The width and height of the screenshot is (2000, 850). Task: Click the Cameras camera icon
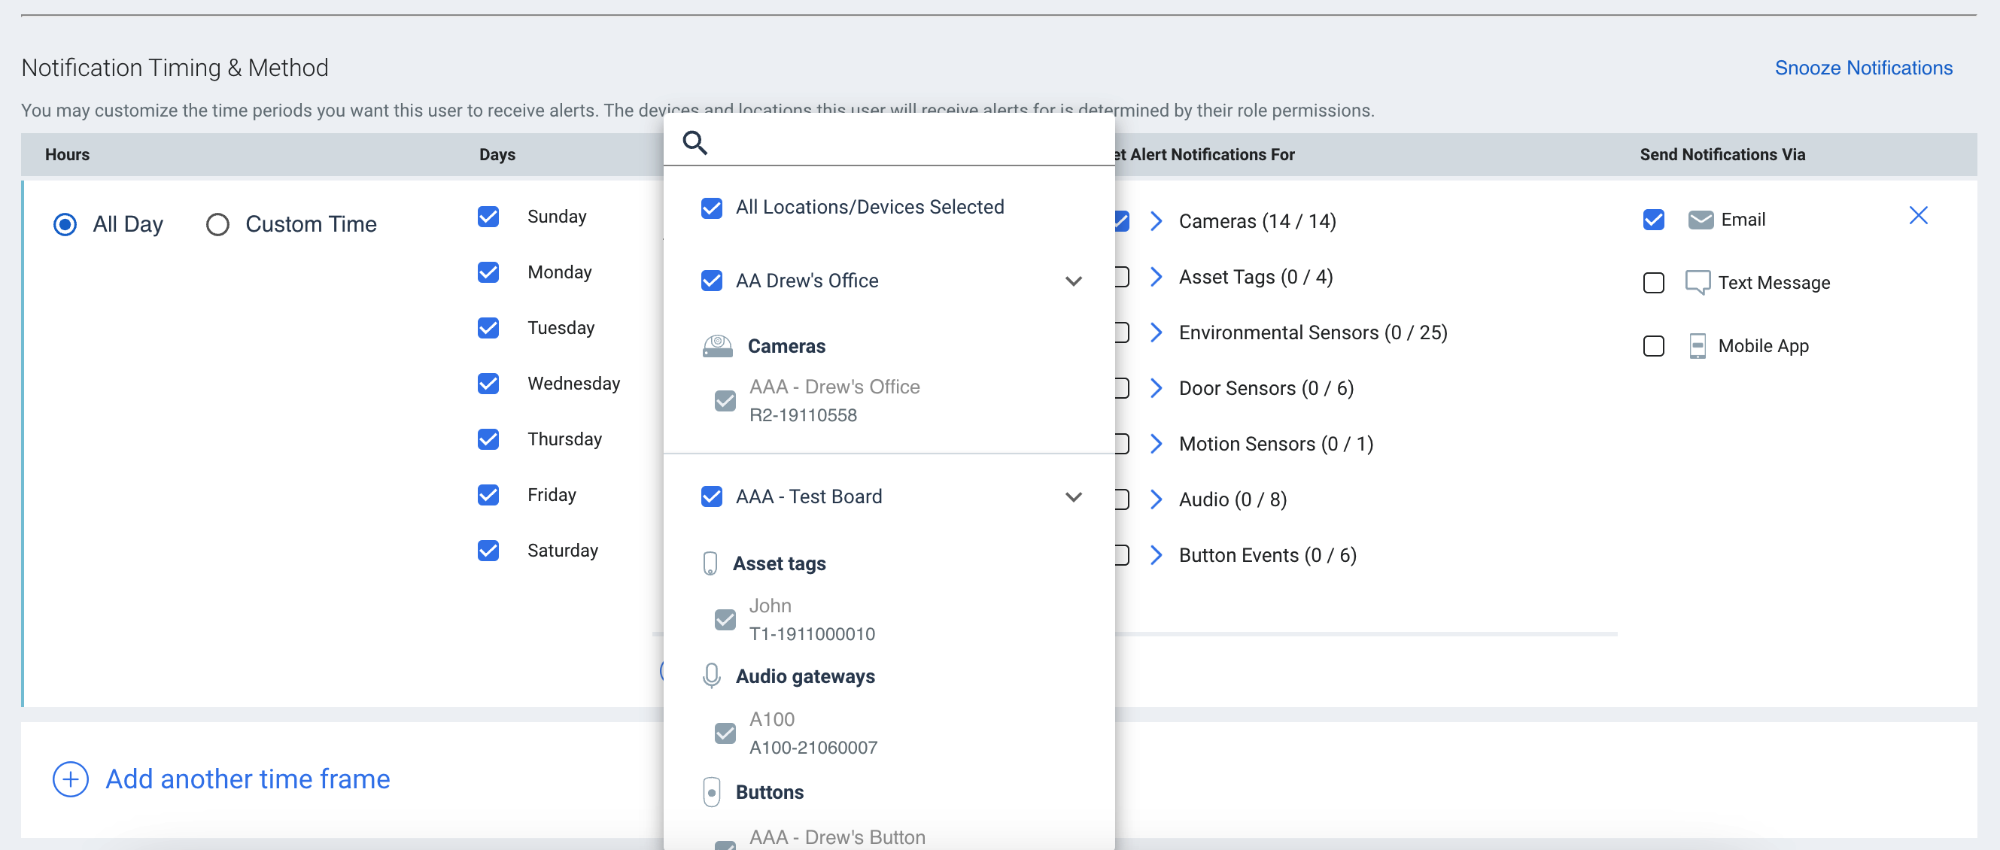(x=717, y=346)
